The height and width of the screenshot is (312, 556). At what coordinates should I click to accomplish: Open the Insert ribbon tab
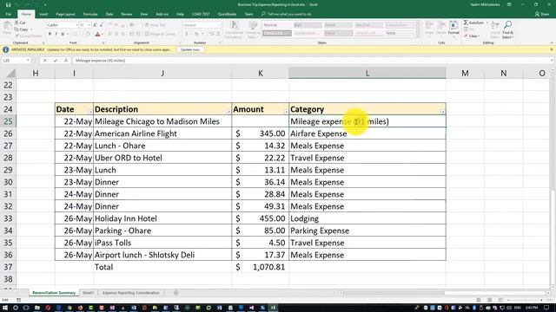[x=43, y=14]
